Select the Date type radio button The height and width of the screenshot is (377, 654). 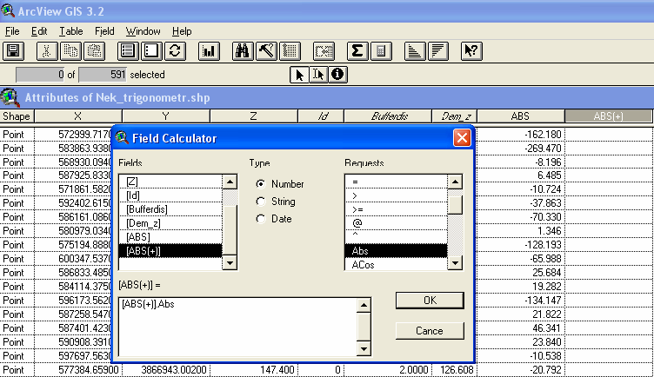[261, 219]
